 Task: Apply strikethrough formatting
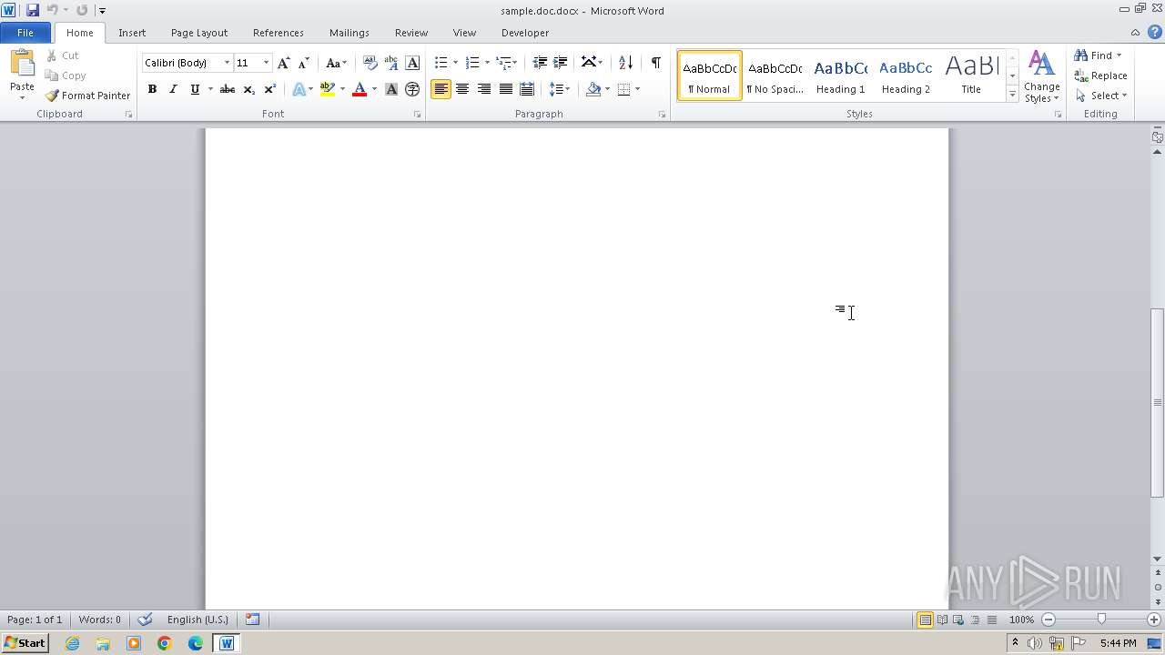coord(228,89)
